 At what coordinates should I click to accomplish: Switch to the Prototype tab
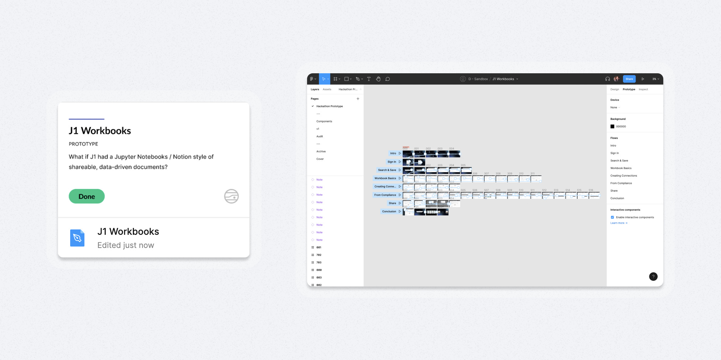(x=629, y=89)
